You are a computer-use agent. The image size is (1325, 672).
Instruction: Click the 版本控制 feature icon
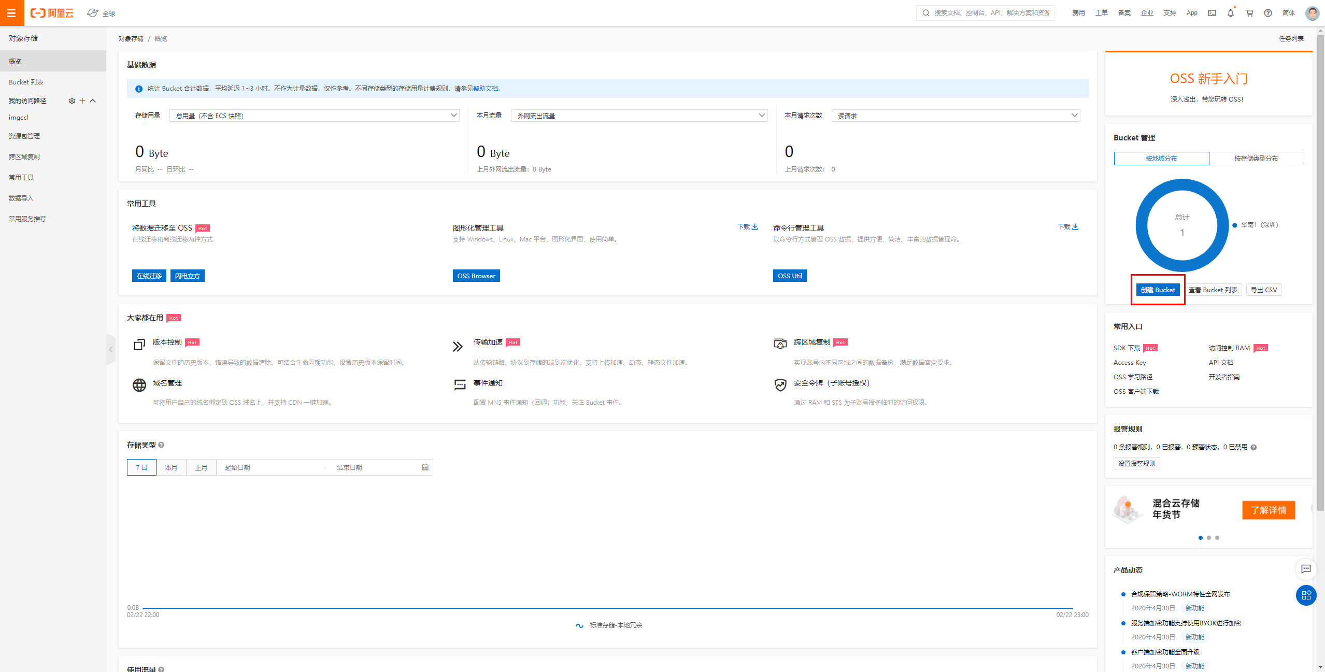pyautogui.click(x=139, y=345)
